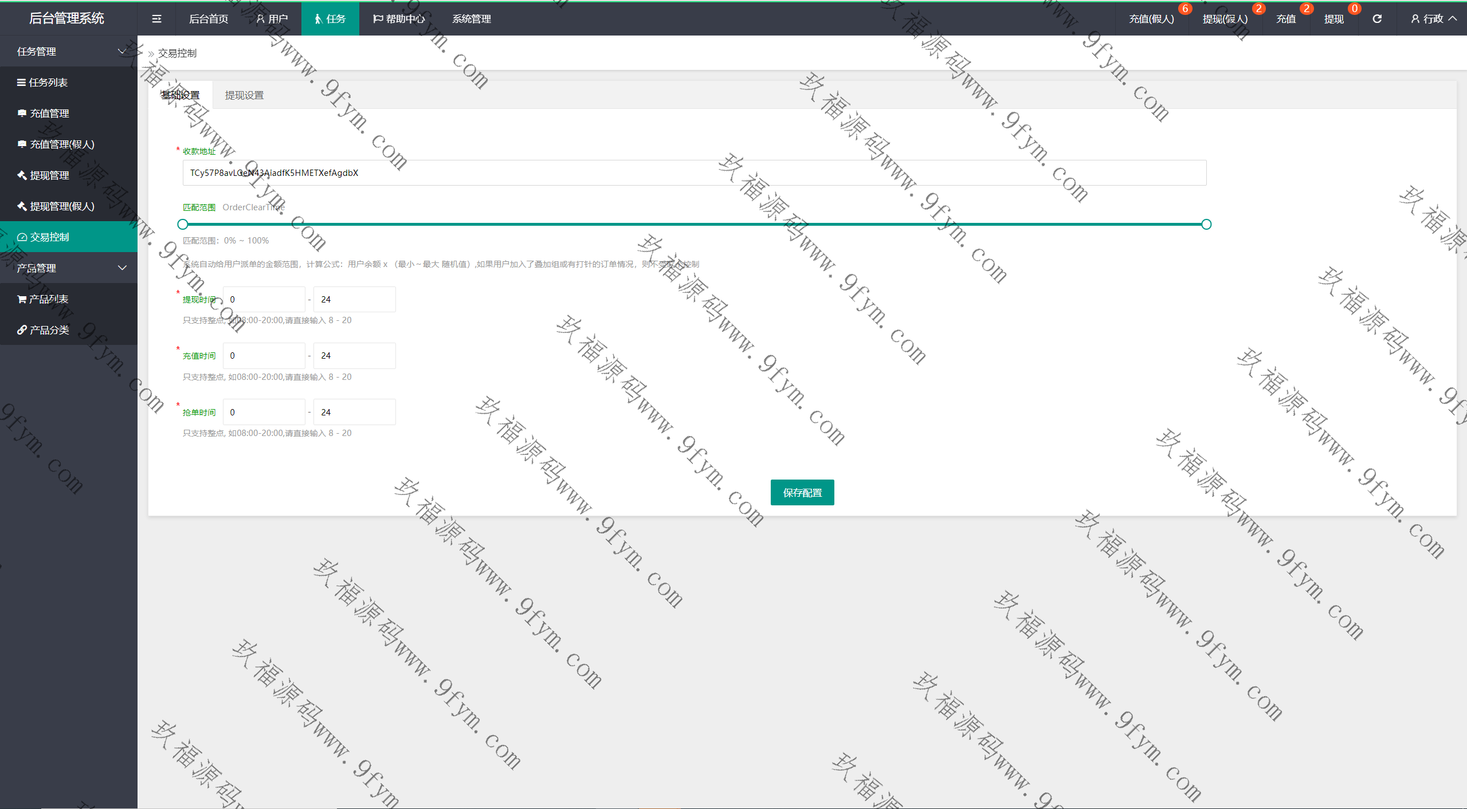The height and width of the screenshot is (809, 1467).
Task: Go to 提现管理 sidebar entry
Action: [49, 175]
